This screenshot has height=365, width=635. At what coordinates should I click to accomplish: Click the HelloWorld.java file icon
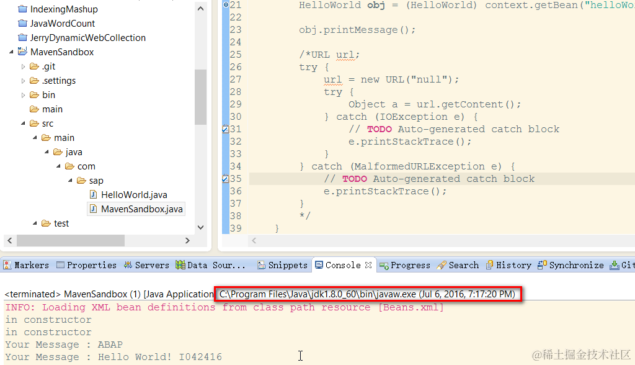click(x=93, y=195)
